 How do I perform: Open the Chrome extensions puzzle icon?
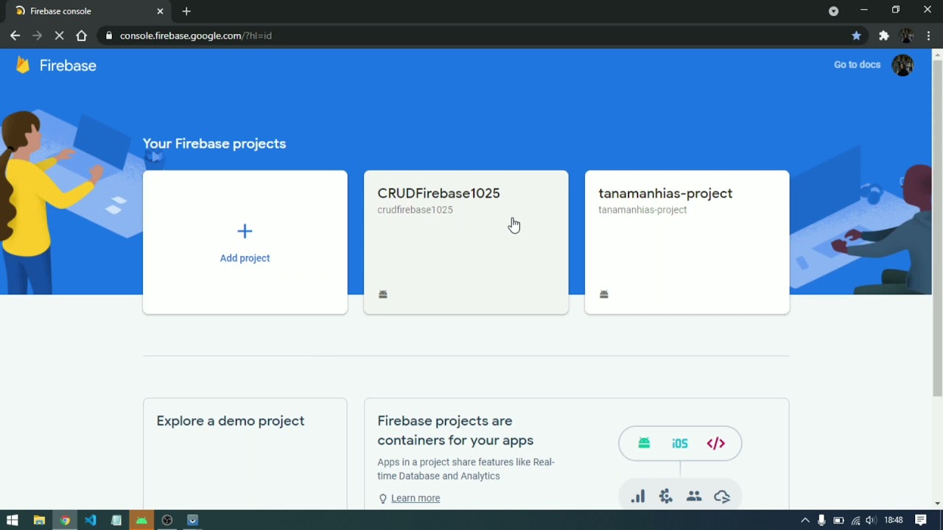[x=883, y=35]
